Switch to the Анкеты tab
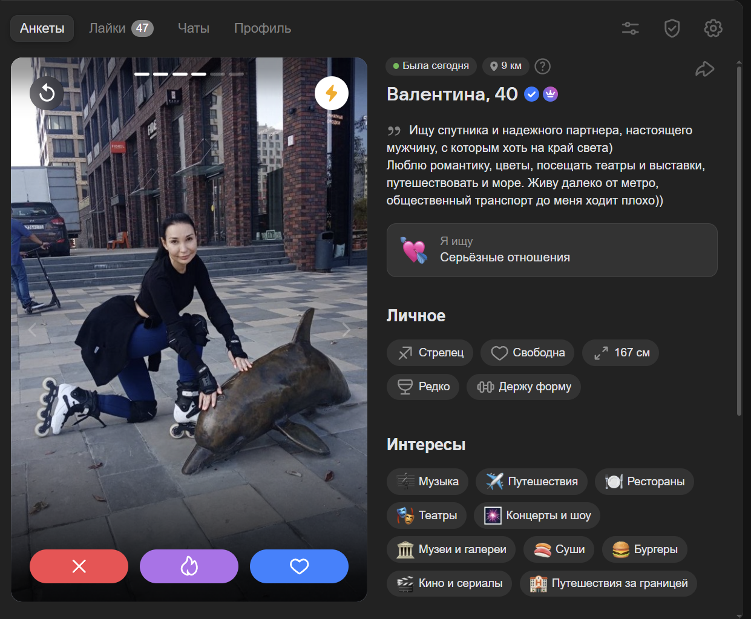Screen dimensions: 751x619 pos(42,28)
